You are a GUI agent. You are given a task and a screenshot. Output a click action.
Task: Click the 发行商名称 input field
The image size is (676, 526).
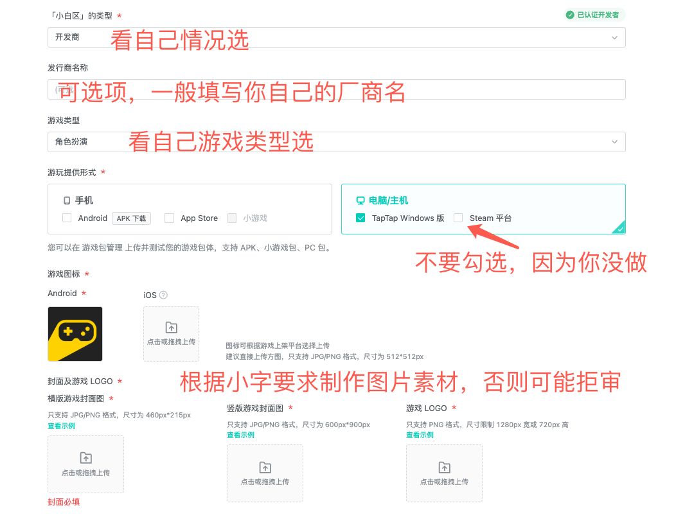coord(336,89)
